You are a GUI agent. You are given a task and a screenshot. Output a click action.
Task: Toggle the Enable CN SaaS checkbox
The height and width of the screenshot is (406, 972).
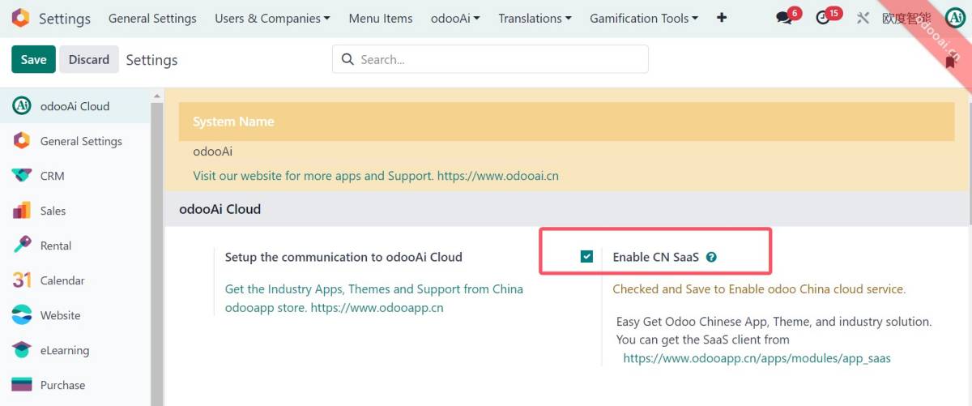point(587,257)
